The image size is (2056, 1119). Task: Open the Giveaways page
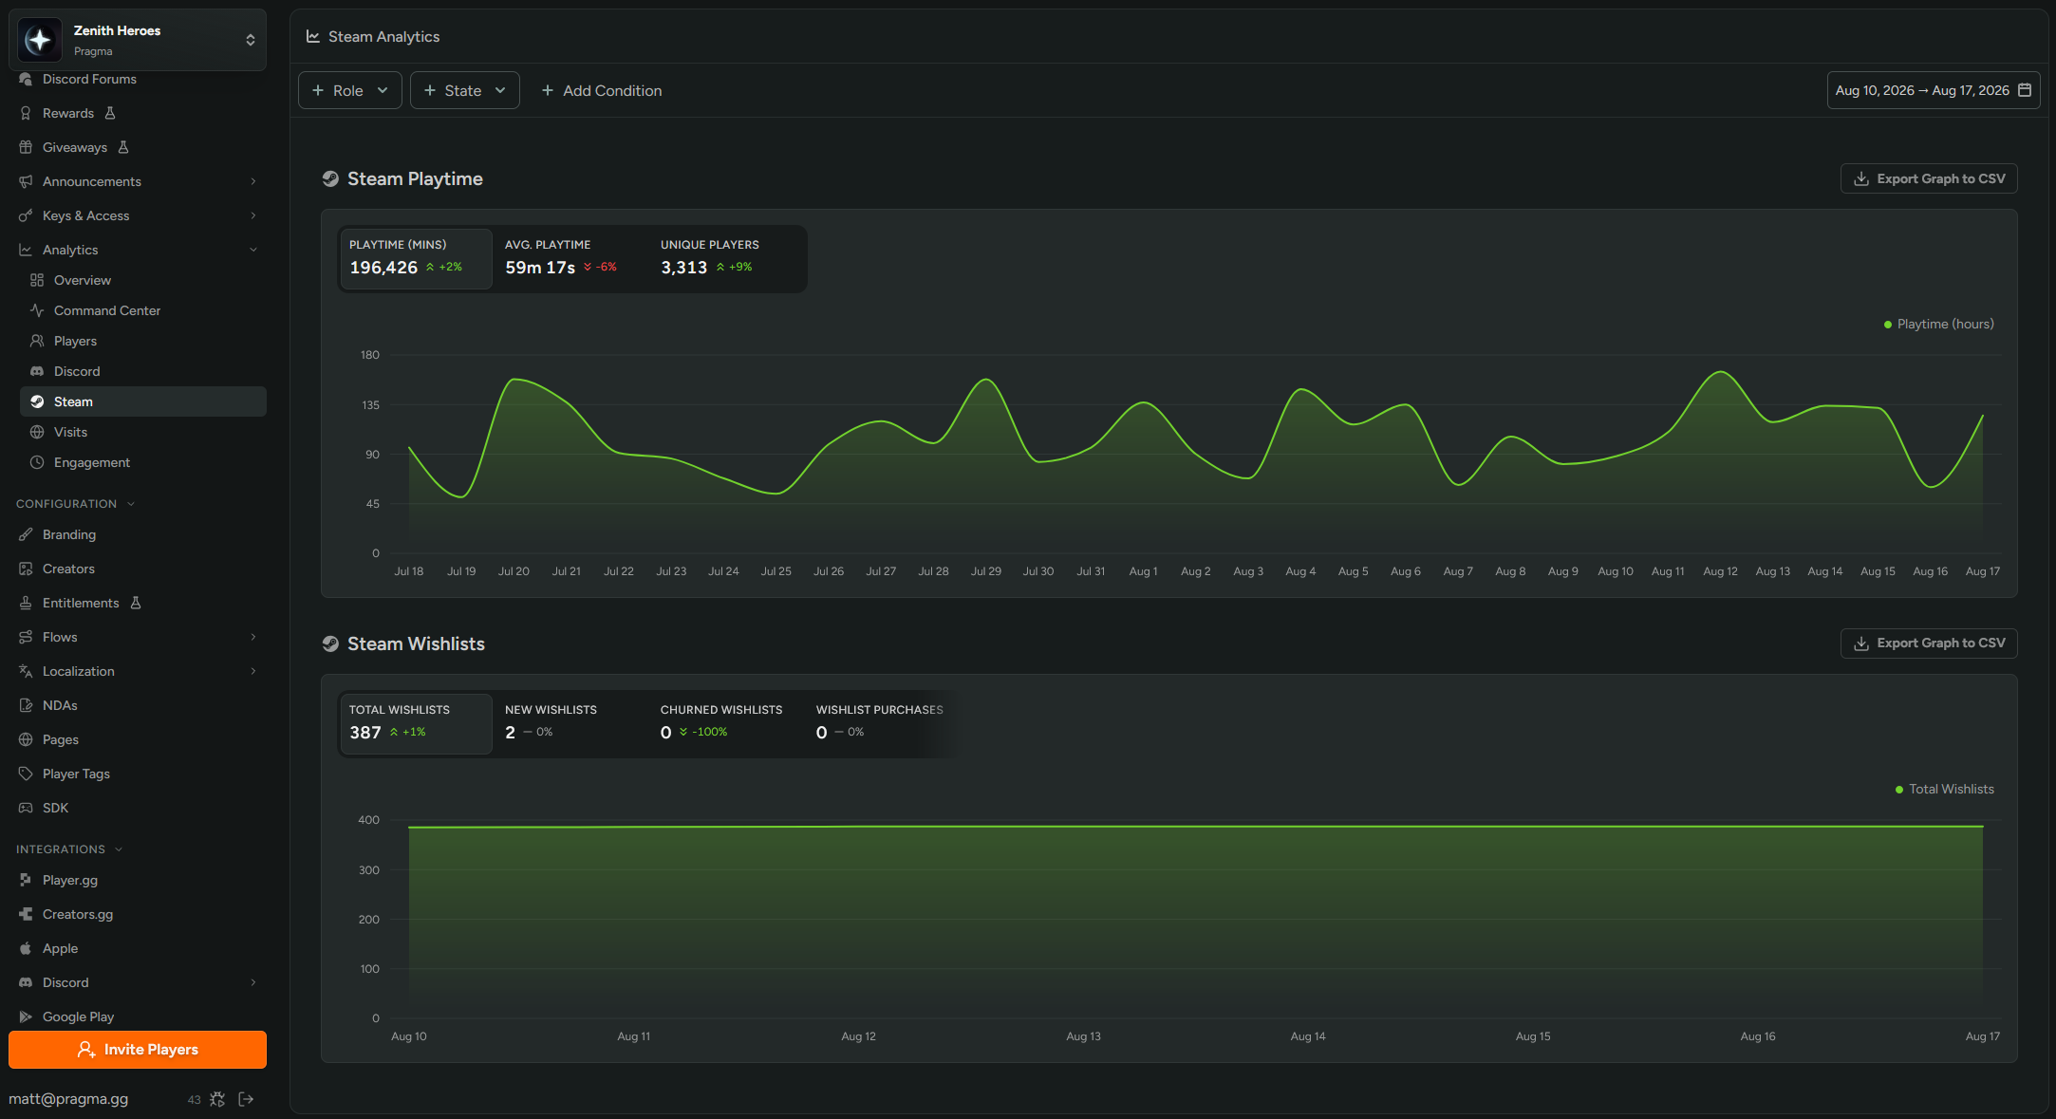75,147
